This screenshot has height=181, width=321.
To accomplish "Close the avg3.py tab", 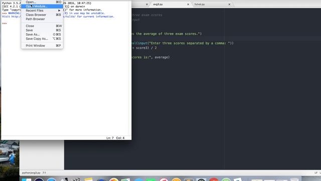I will [x=188, y=4].
